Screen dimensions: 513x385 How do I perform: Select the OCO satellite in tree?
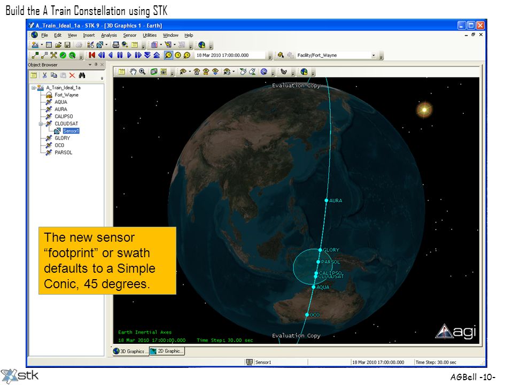(59, 145)
